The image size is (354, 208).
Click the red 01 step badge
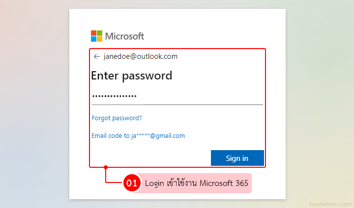tap(132, 183)
